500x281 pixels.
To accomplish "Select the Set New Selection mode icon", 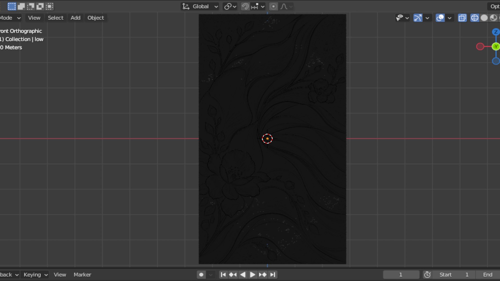I will point(12,6).
